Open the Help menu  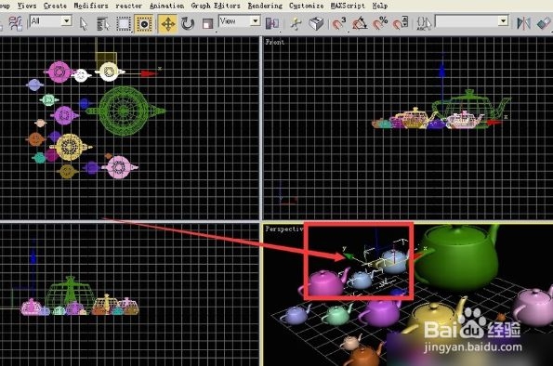(380, 6)
